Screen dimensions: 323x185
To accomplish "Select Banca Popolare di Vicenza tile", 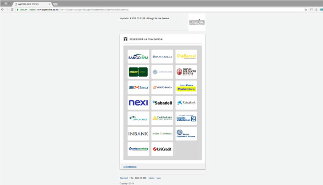I will pos(186,134).
